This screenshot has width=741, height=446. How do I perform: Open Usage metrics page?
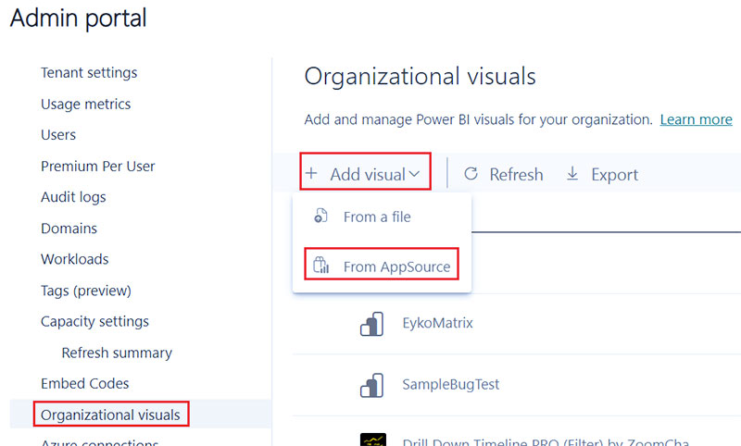click(85, 104)
